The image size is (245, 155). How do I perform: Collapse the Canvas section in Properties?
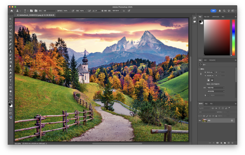coord(199,69)
